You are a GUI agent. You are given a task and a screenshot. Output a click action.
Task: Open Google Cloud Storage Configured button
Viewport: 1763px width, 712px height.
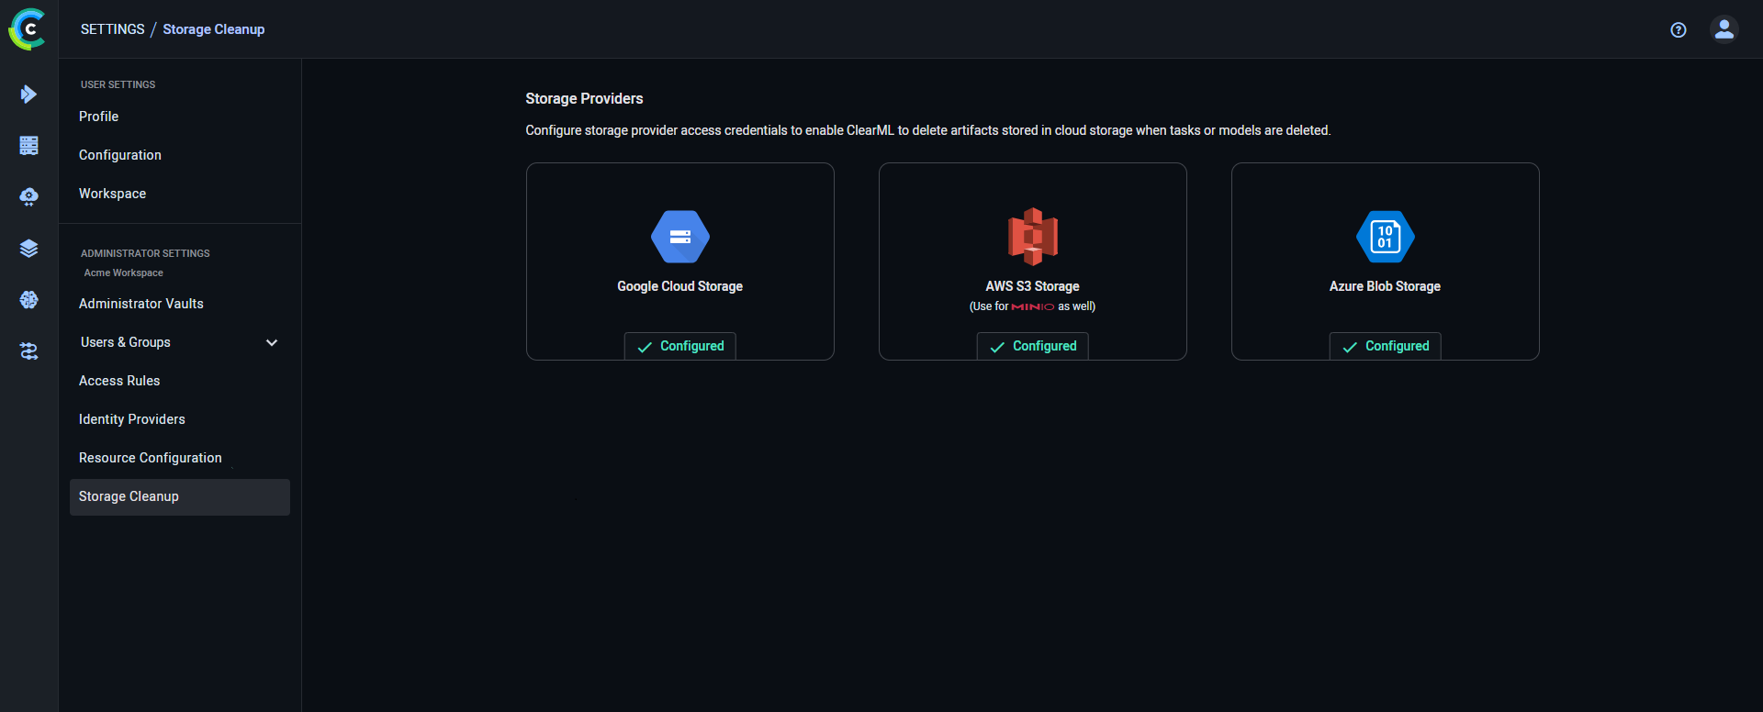[680, 346]
